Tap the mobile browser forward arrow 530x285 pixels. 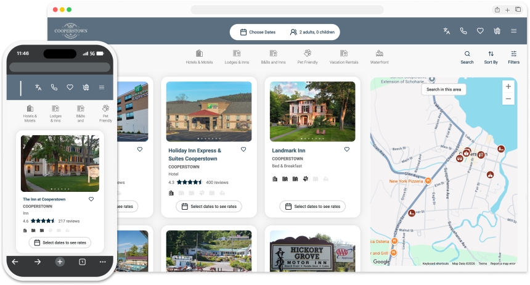pos(38,262)
